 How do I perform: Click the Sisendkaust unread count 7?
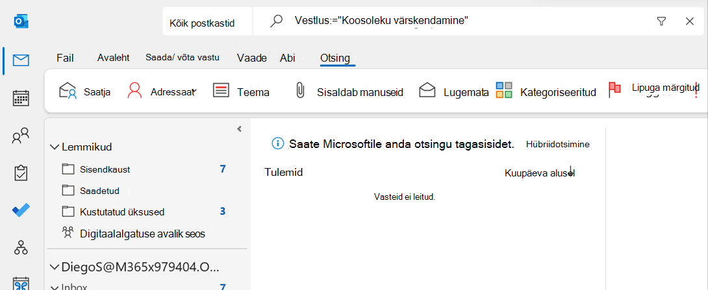pyautogui.click(x=223, y=169)
